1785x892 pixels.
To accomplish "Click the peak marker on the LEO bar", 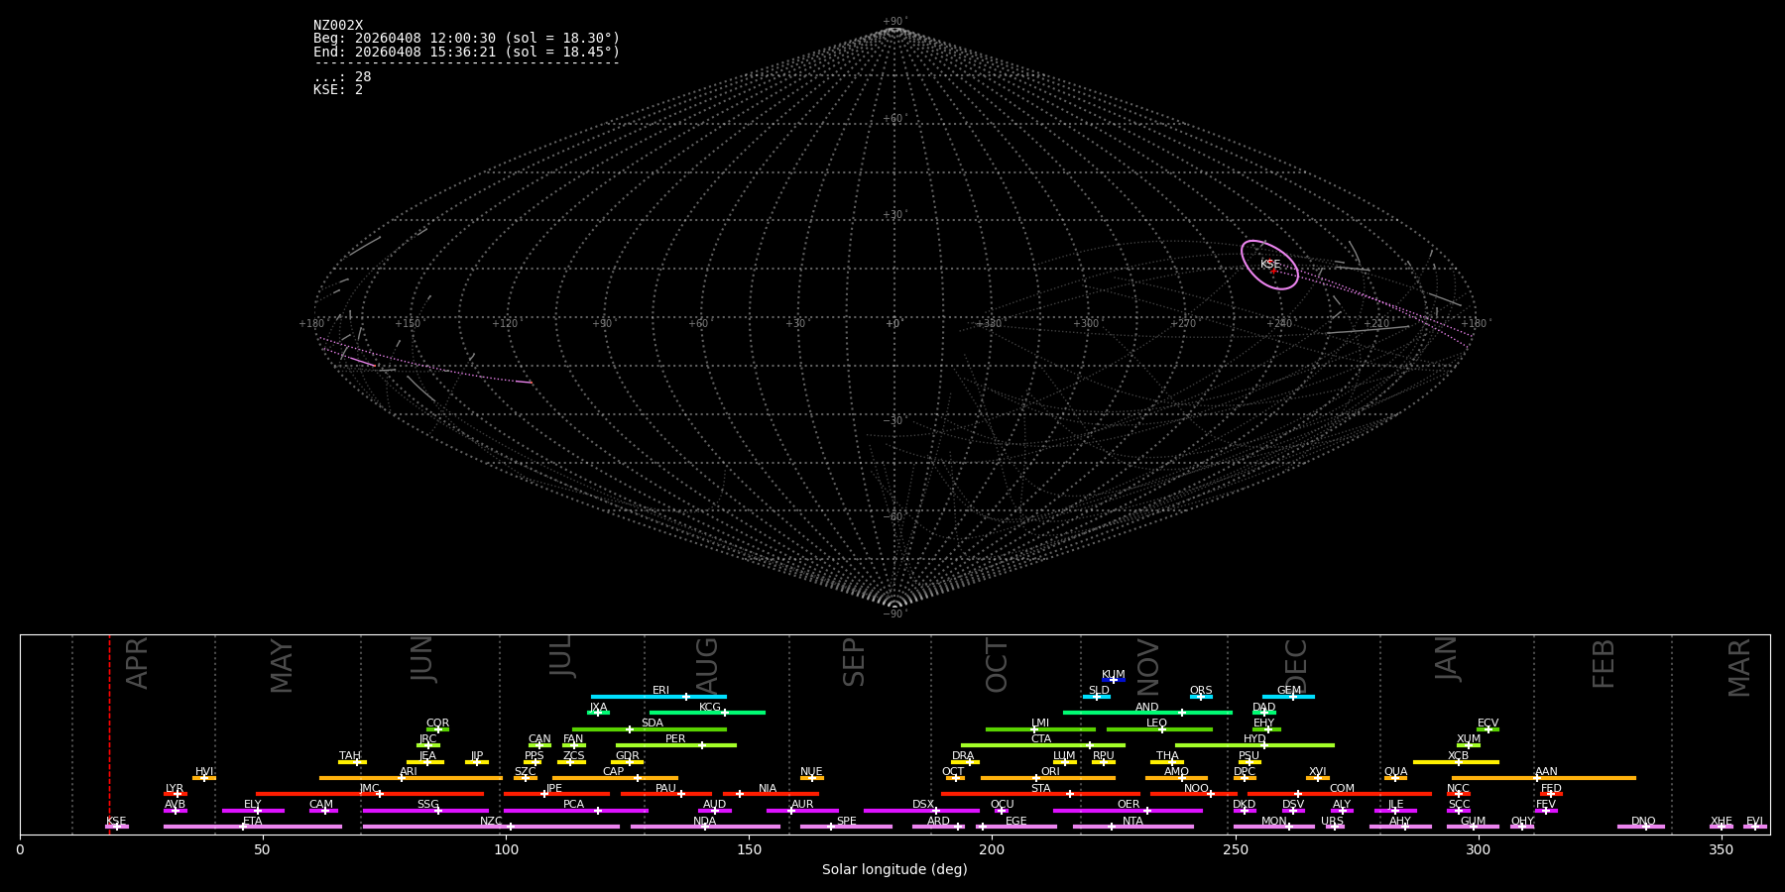I will [x=1162, y=729].
